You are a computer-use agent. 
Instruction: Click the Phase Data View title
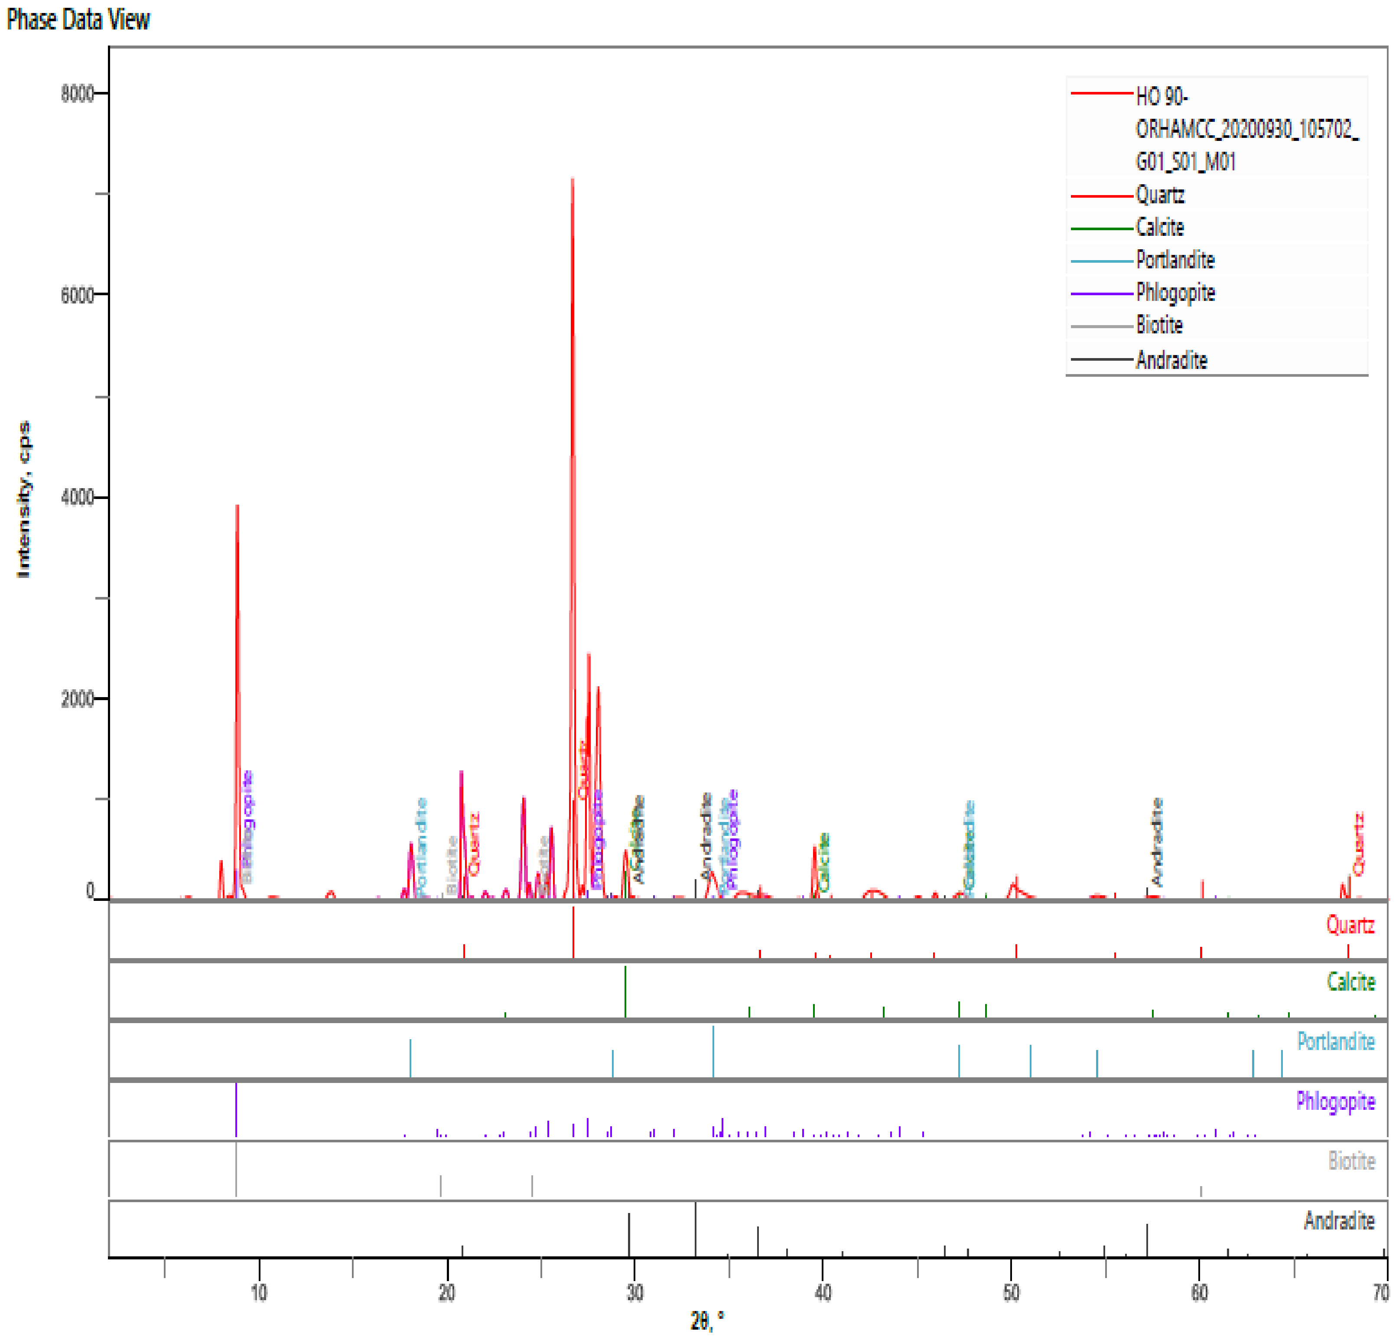[x=78, y=19]
